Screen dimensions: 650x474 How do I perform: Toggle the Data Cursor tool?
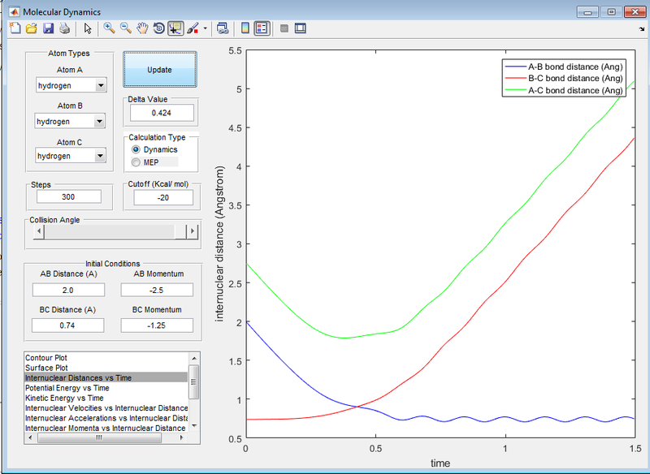(x=175, y=28)
